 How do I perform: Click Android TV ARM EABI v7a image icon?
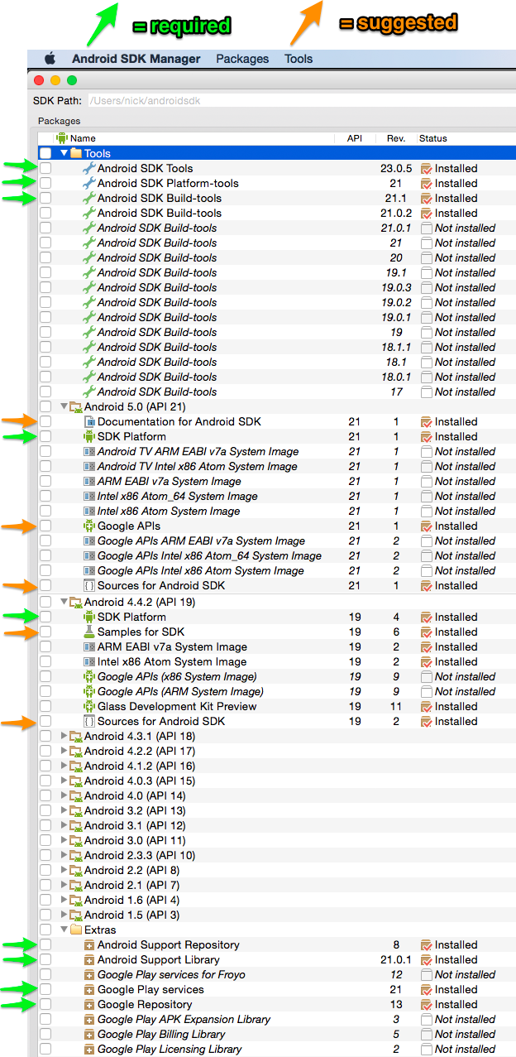pyautogui.click(x=89, y=451)
